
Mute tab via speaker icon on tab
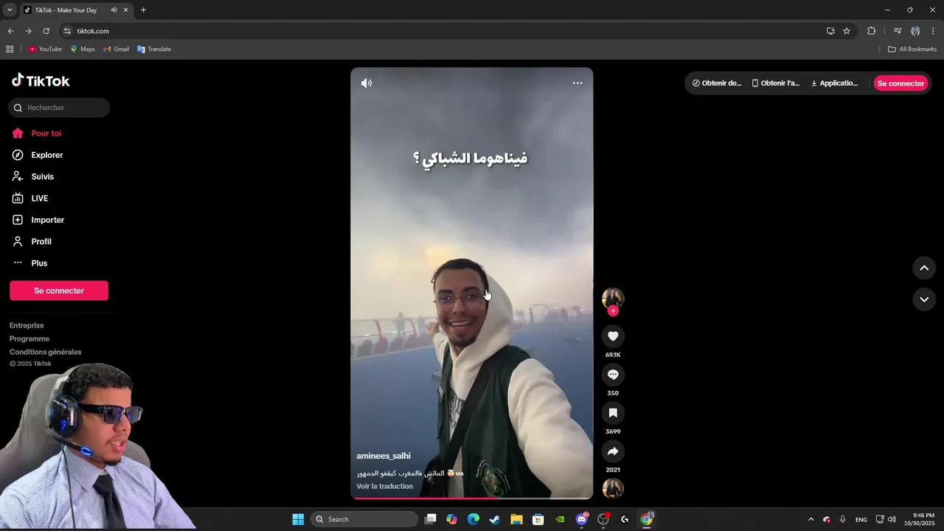(114, 10)
